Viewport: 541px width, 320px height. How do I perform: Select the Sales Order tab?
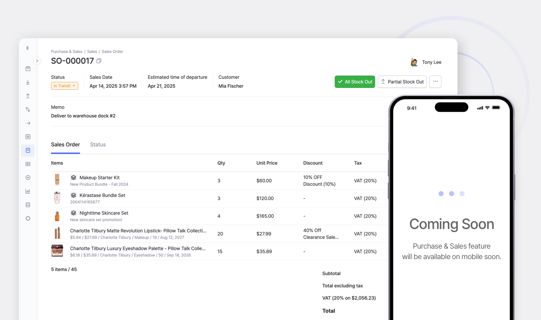pyautogui.click(x=65, y=144)
